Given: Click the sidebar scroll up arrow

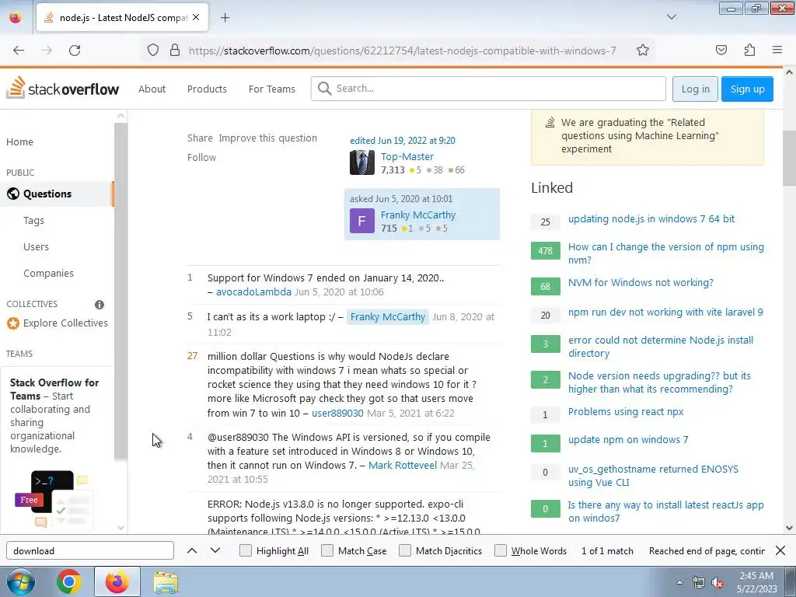Looking at the screenshot, I should tap(120, 116).
